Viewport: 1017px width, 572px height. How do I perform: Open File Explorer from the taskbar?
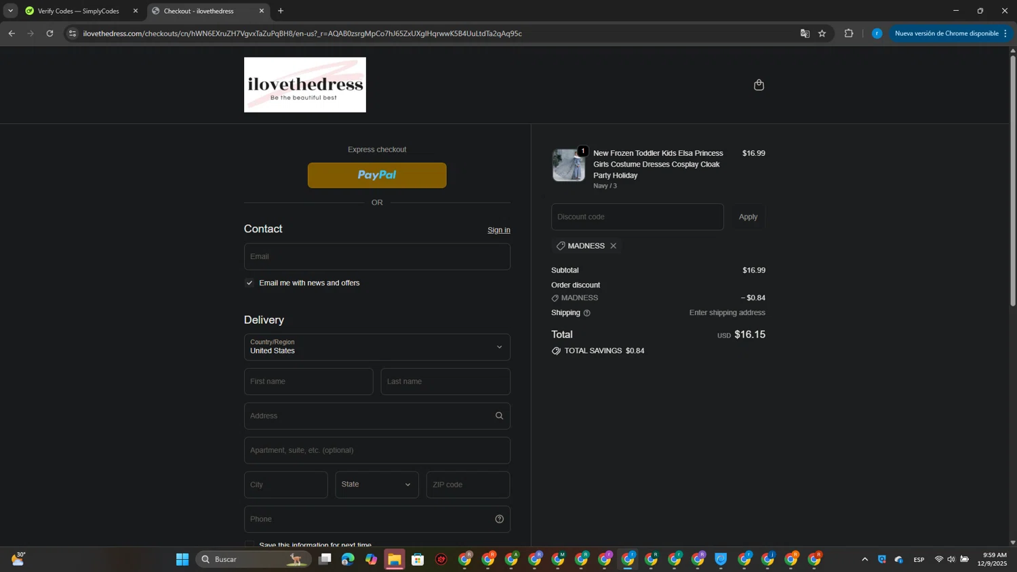pyautogui.click(x=395, y=559)
